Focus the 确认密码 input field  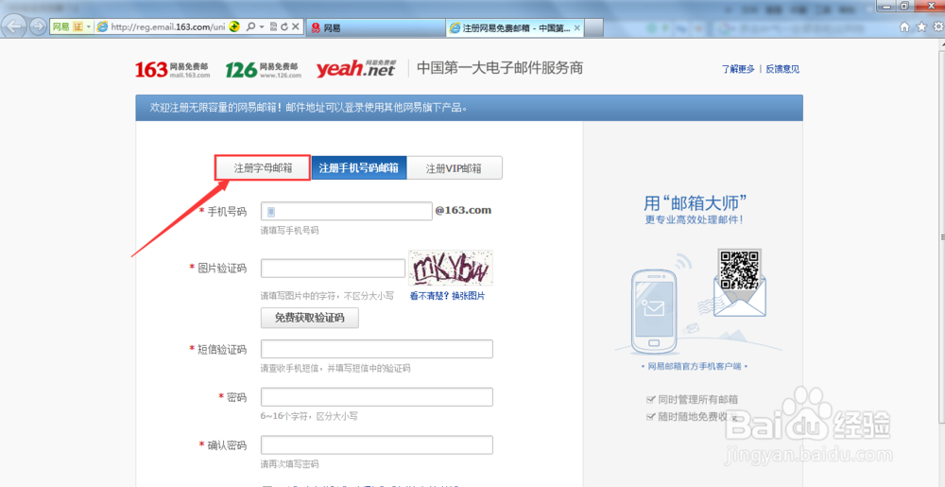click(377, 444)
